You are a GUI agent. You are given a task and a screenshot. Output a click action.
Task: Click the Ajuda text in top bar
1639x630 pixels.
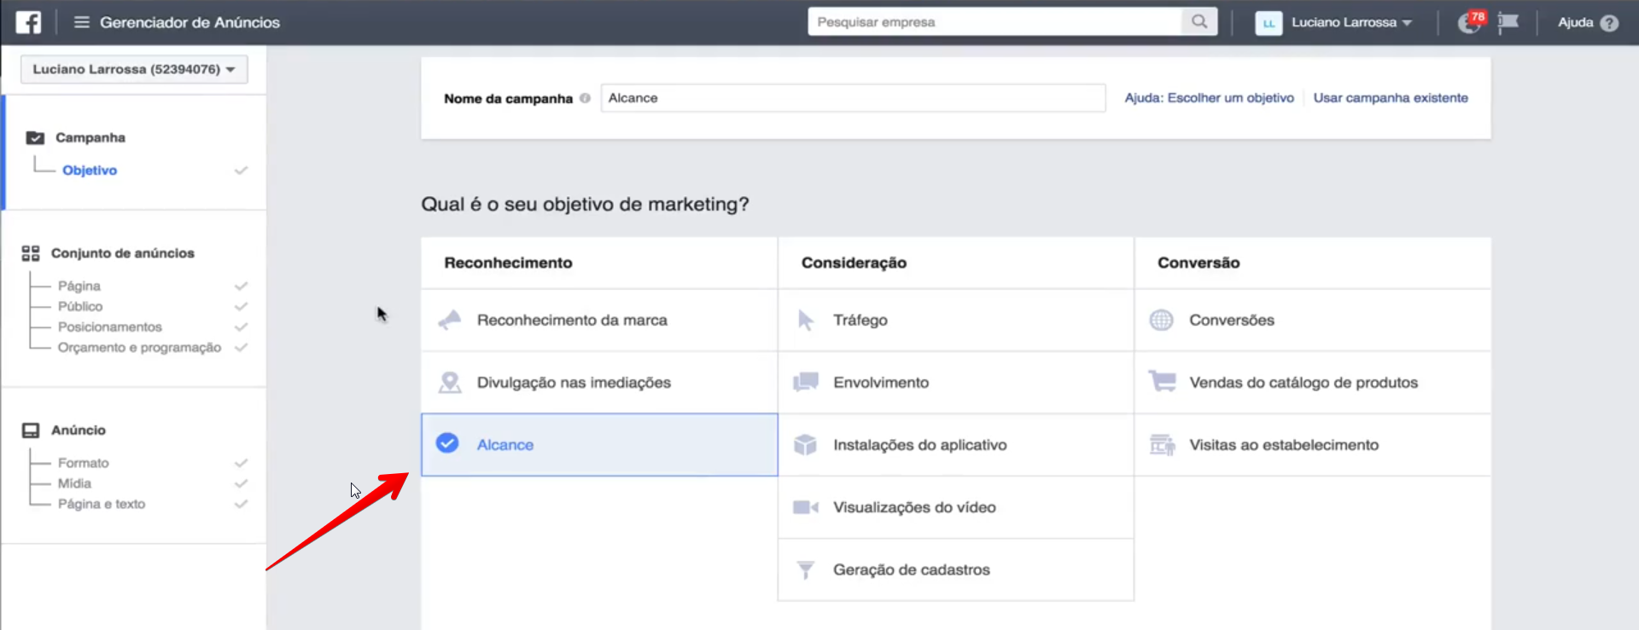(x=1575, y=22)
